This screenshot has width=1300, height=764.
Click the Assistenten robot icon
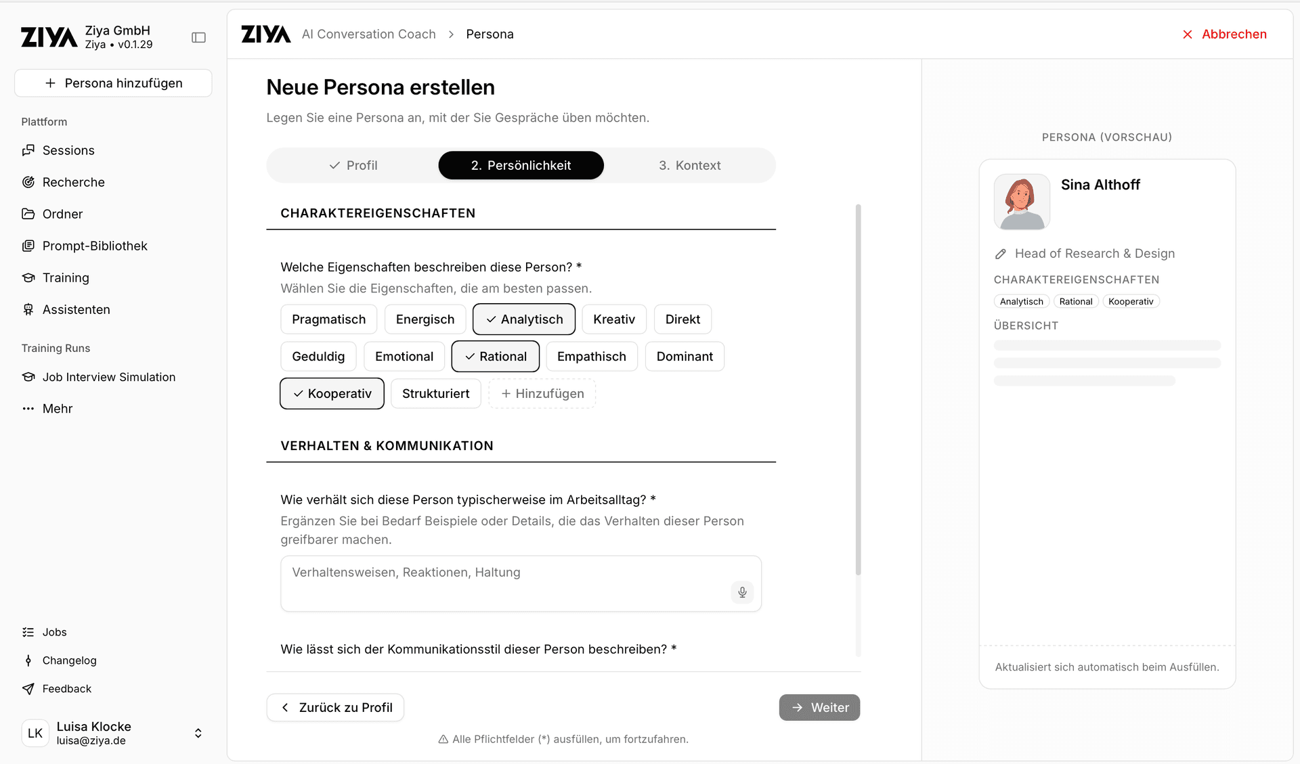(x=28, y=309)
